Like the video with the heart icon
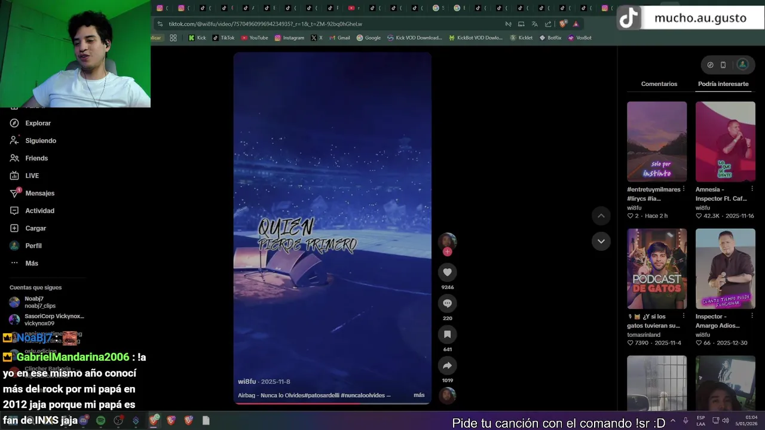 tap(447, 272)
